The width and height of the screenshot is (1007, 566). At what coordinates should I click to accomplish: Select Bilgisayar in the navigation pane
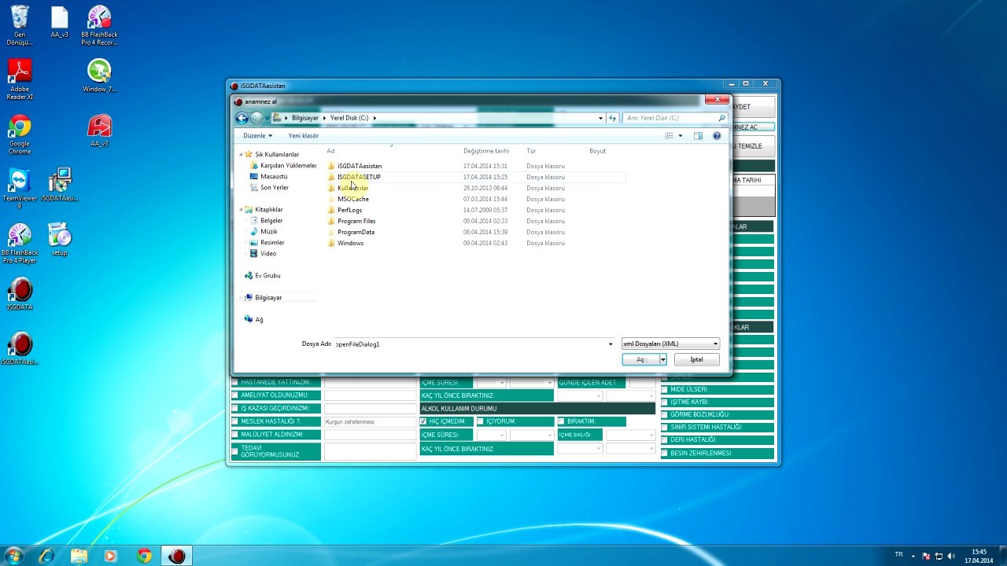pyautogui.click(x=268, y=298)
